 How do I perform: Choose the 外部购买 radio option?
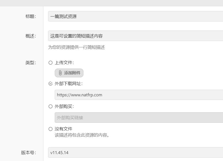pos(50,107)
